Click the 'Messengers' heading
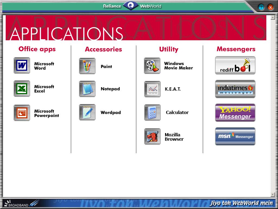The image size is (278, 209). pyautogui.click(x=236, y=49)
